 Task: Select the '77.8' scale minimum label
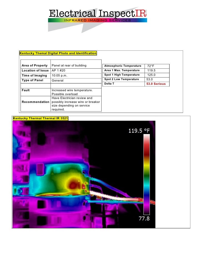[x=144, y=219]
